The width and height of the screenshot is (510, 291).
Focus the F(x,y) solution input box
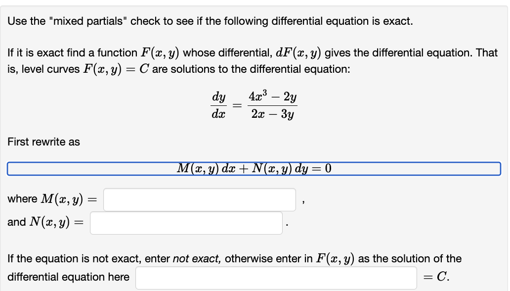point(276,278)
